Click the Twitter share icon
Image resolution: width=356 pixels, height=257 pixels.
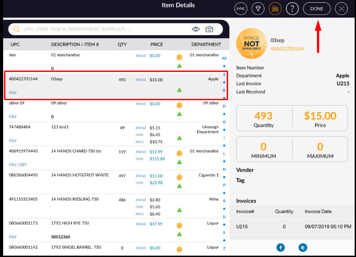click(x=303, y=247)
